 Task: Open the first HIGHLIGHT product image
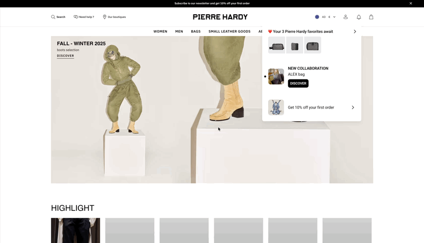point(75,231)
